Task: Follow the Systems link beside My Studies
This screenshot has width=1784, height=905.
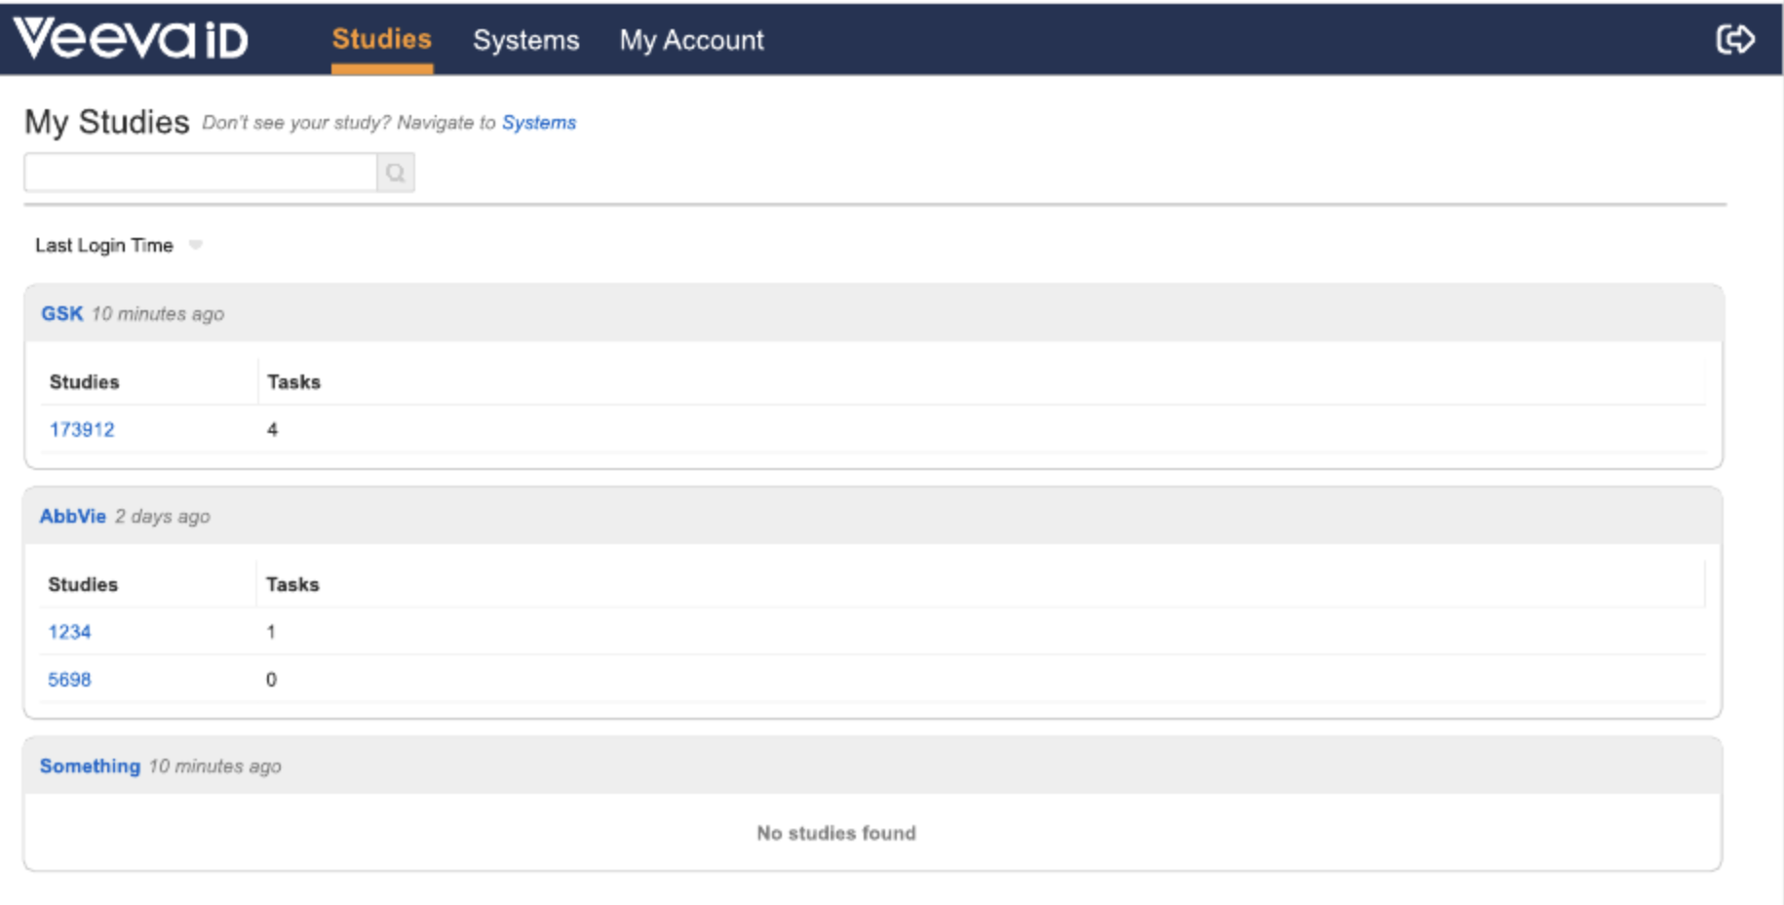Action: [x=538, y=123]
